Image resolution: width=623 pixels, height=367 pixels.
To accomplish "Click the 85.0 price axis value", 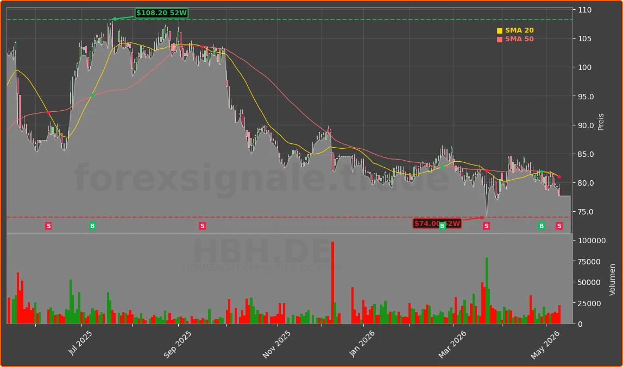I will pos(587,154).
